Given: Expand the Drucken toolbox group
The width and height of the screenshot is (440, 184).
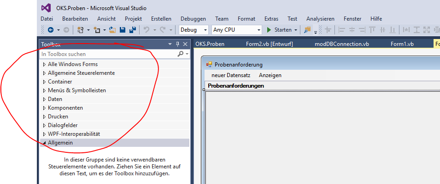Looking at the screenshot, I should click(44, 117).
